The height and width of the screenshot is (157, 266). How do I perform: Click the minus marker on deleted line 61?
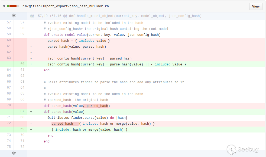(31, 47)
